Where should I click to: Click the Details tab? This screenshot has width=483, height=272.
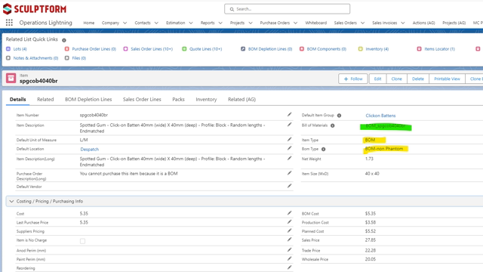(x=18, y=99)
